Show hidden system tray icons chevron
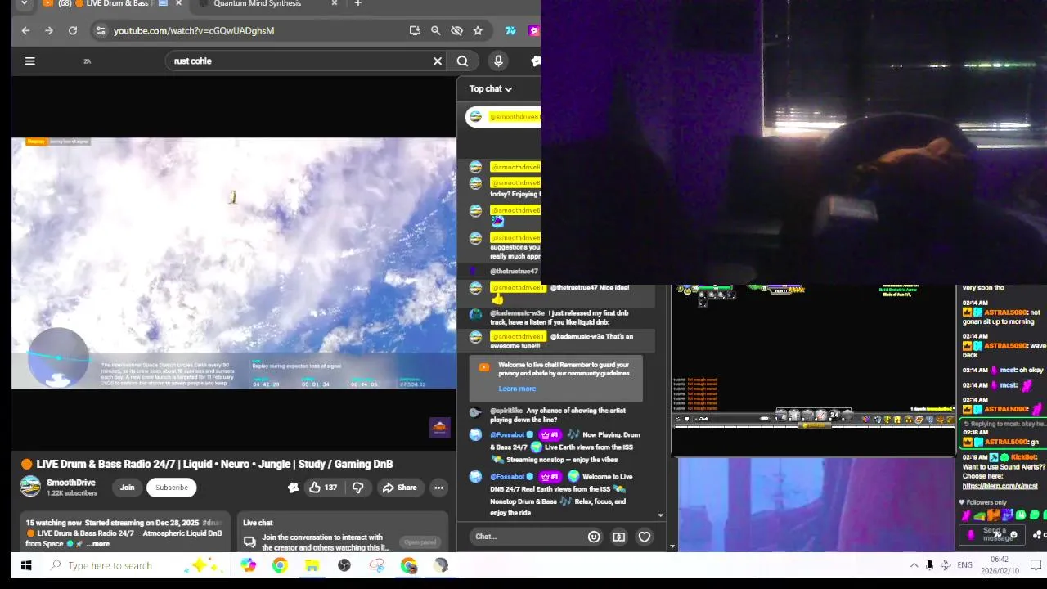The image size is (1047, 589). click(x=914, y=565)
